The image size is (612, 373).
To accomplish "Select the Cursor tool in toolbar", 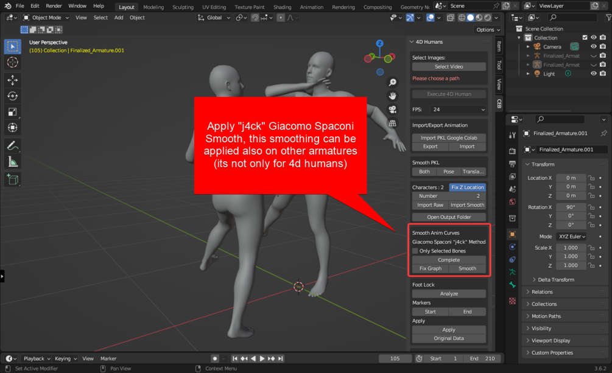I will tap(13, 63).
